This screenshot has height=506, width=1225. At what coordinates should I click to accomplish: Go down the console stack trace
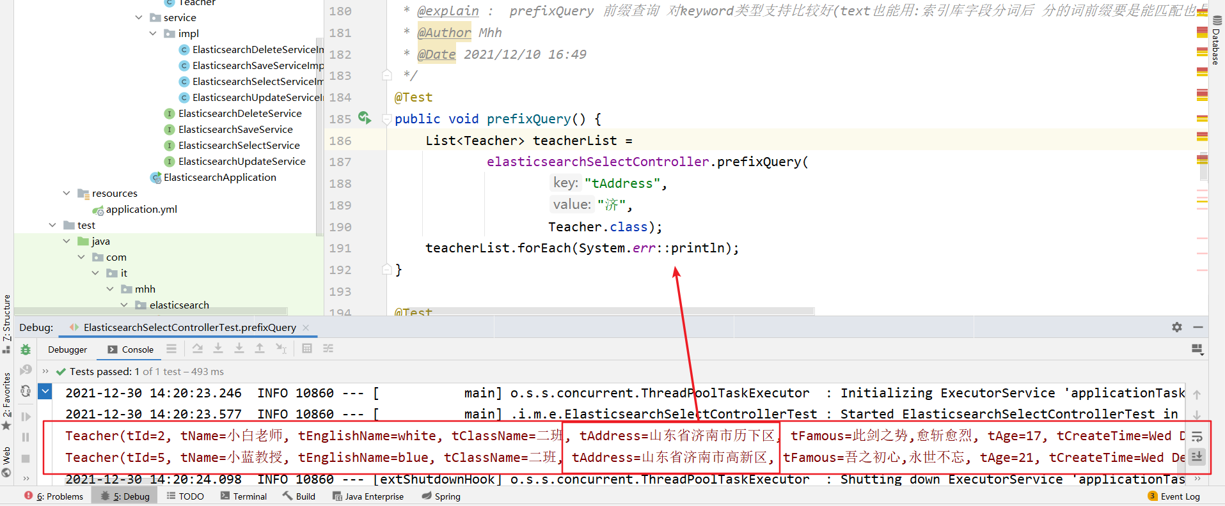tap(1197, 415)
